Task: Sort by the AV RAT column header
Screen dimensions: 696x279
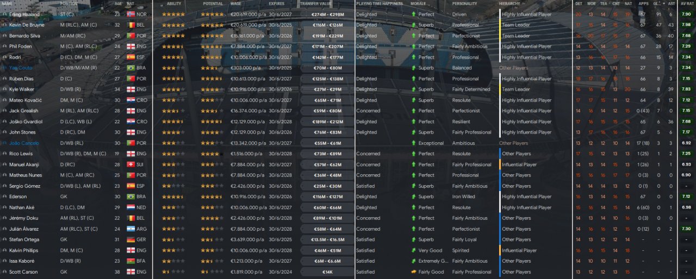Action: pyautogui.click(x=686, y=3)
